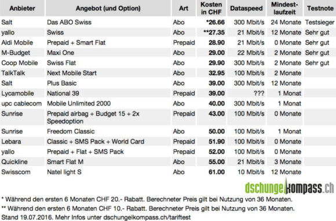Select the Maxi One offer row
336x221 pixels.
click(x=168, y=53)
